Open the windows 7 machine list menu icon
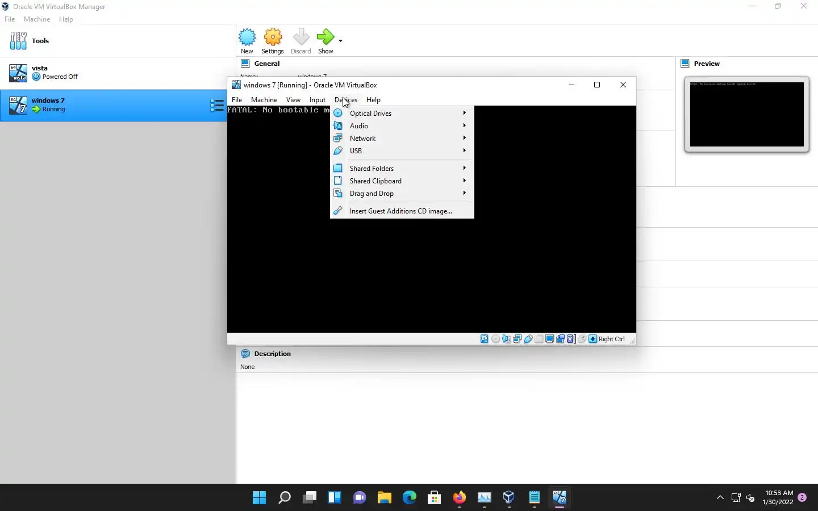The image size is (818, 511). [x=216, y=105]
